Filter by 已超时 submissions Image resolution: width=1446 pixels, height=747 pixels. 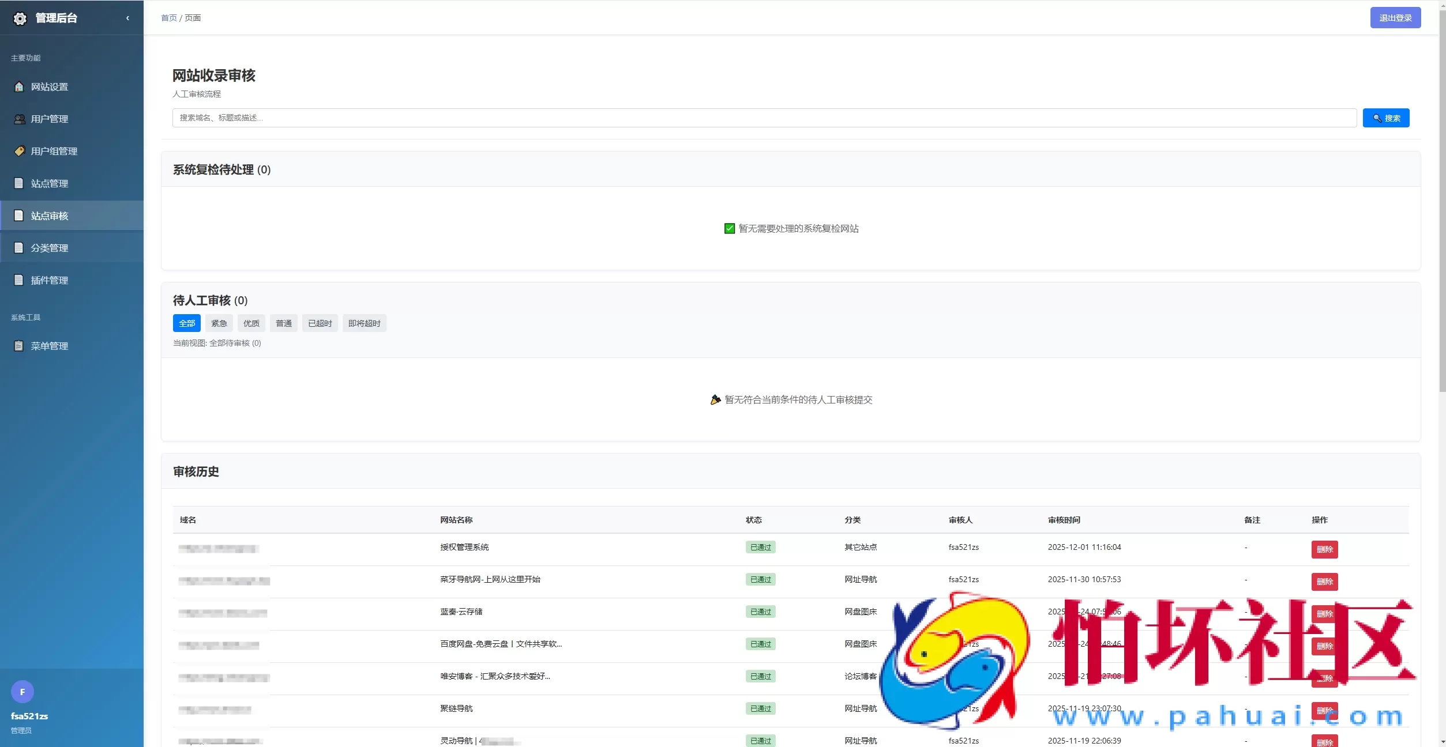[x=320, y=323]
